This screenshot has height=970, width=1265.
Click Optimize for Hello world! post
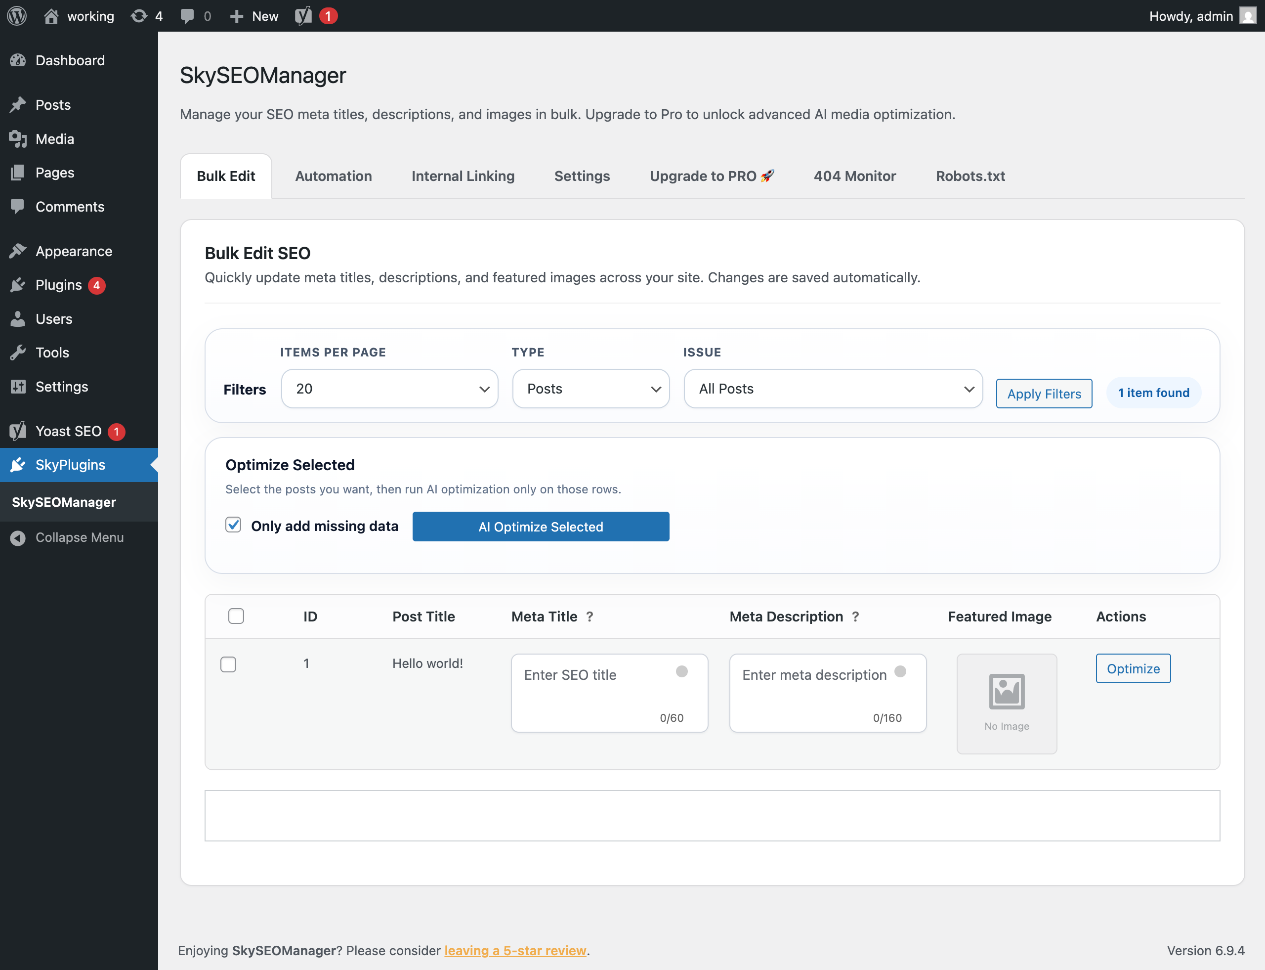[1134, 668]
